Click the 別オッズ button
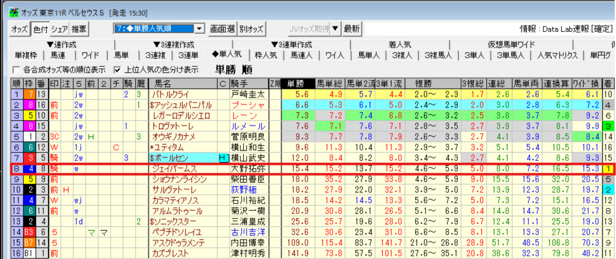616x259 pixels. click(251, 28)
